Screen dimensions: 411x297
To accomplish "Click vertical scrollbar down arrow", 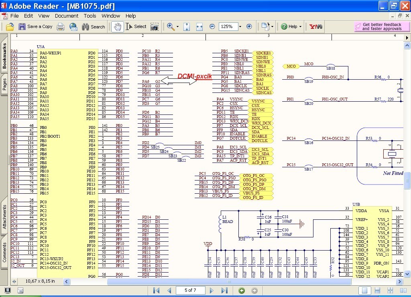I will tap(407, 274).
